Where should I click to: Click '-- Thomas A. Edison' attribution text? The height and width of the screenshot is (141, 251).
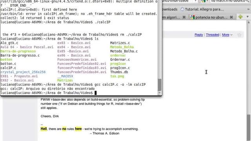(x=105, y=133)
